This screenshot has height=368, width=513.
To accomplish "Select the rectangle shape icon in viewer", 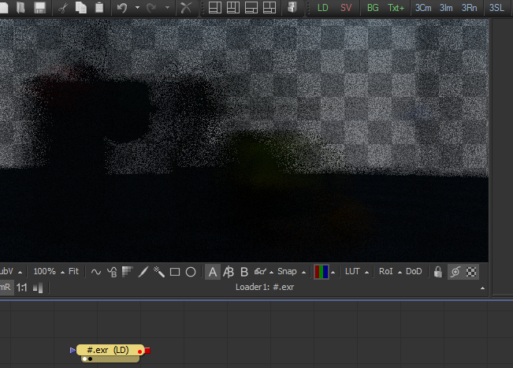I will click(x=175, y=272).
